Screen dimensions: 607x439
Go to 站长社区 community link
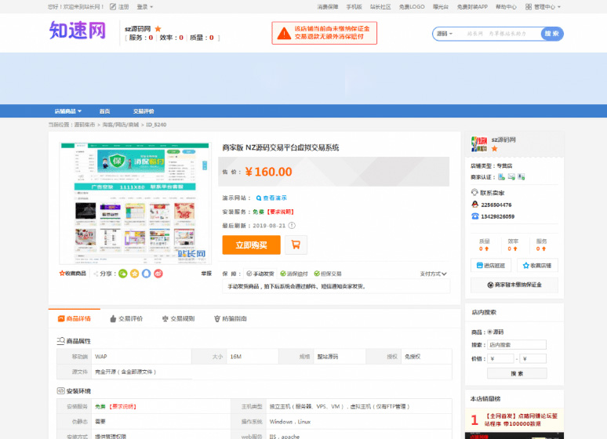pos(380,6)
